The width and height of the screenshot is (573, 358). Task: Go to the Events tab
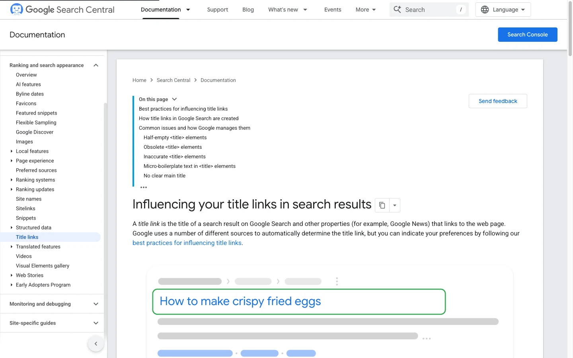click(x=333, y=10)
